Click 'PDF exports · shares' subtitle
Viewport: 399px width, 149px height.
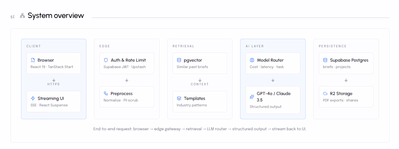[341, 100]
